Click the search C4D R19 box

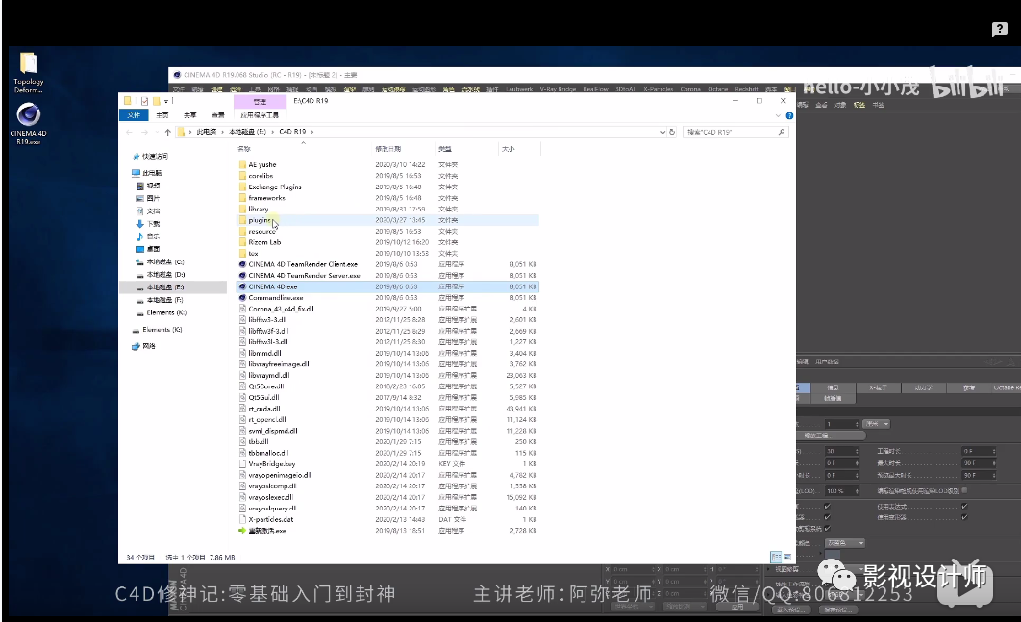(x=735, y=132)
